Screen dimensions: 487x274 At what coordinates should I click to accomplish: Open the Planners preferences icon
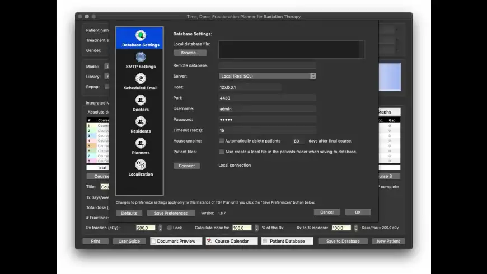point(141,143)
